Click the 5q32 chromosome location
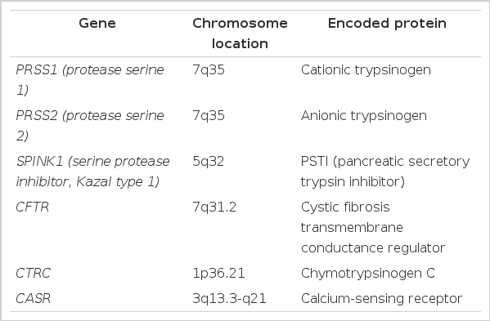Image resolution: width=490 pixels, height=321 pixels. 208,162
